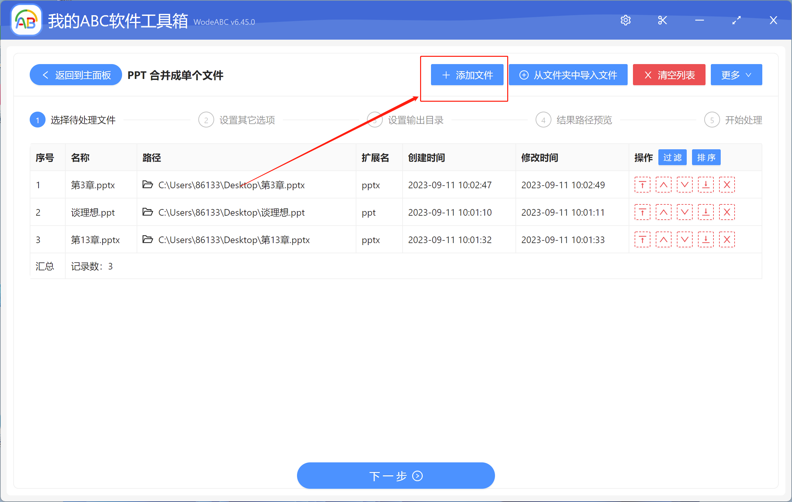Screen dimensions: 792x502
Task: Expand the 更多 dropdown menu
Action: 736,75
